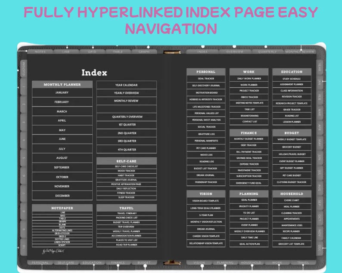This screenshot has width=342, height=273.
Task: Go to the SELF-CARE bottom tab
Action: click(66, 263)
